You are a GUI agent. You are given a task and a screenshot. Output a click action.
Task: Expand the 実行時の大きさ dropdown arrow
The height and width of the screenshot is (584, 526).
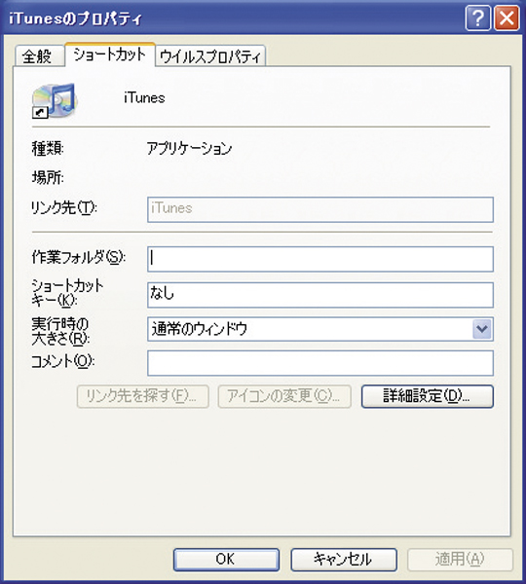tap(482, 329)
